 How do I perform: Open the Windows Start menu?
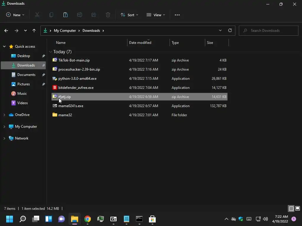click(x=10, y=219)
